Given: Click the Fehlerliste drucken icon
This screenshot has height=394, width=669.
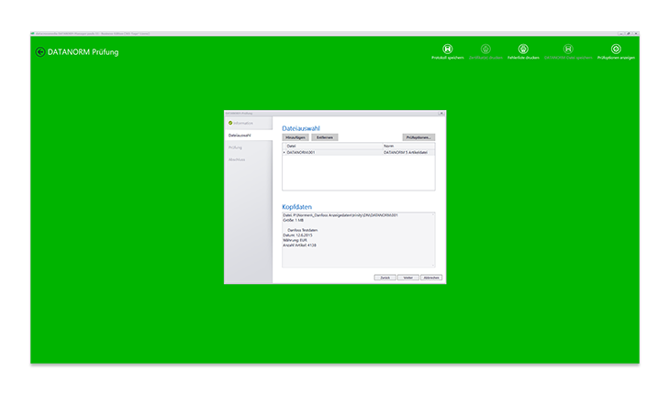Looking at the screenshot, I should 523,49.
